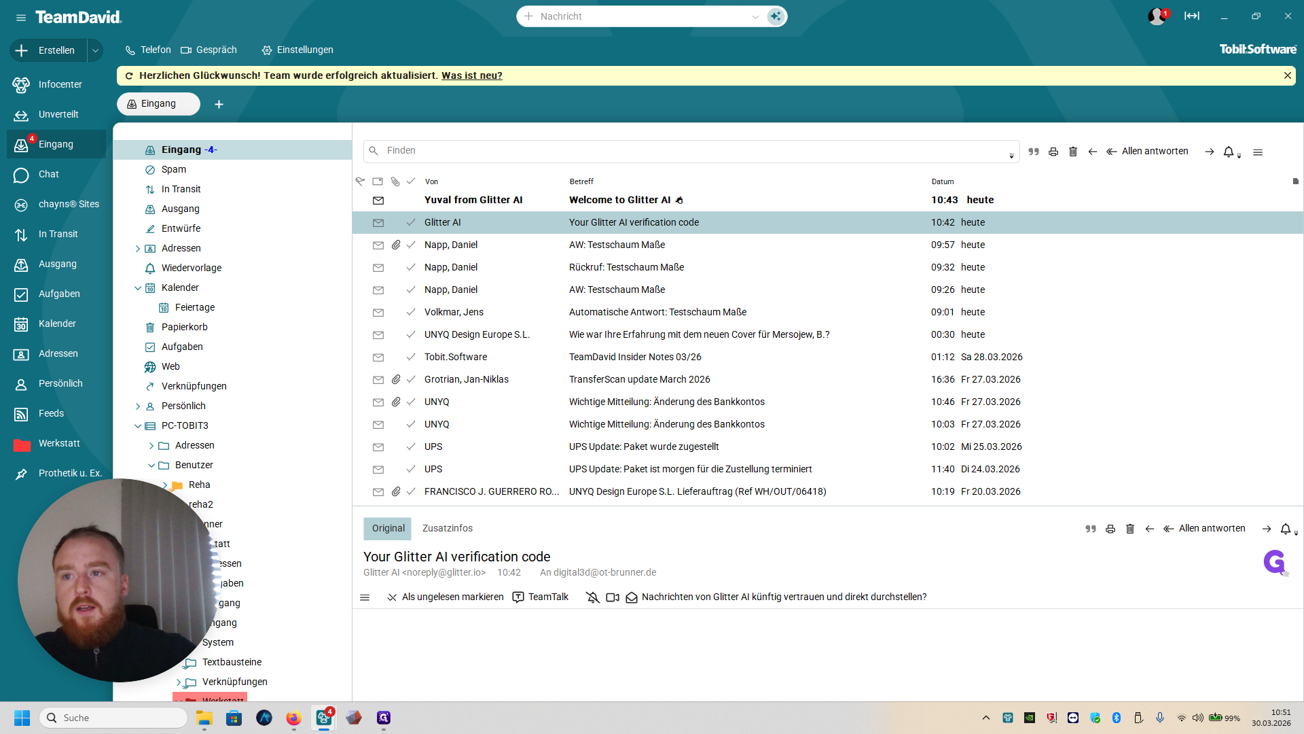Click the mute notifications bell in preview
Image resolution: width=1304 pixels, height=734 pixels.
pos(593,597)
